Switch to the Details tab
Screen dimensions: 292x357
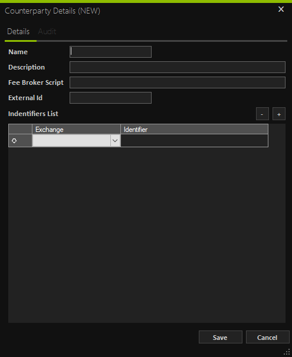pos(18,31)
